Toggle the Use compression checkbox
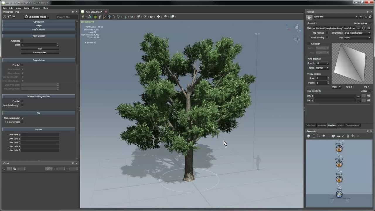The image size is (375, 211). click(x=23, y=118)
